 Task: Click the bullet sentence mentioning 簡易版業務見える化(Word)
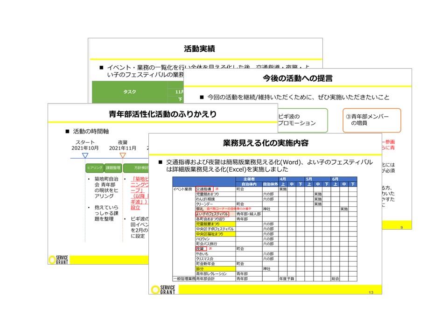269,166
